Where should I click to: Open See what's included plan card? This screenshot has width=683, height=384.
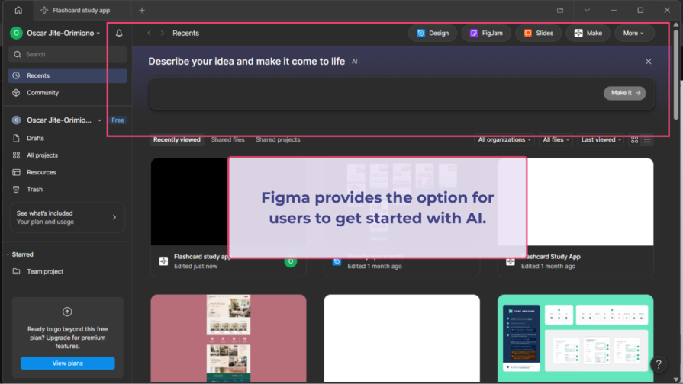67,217
